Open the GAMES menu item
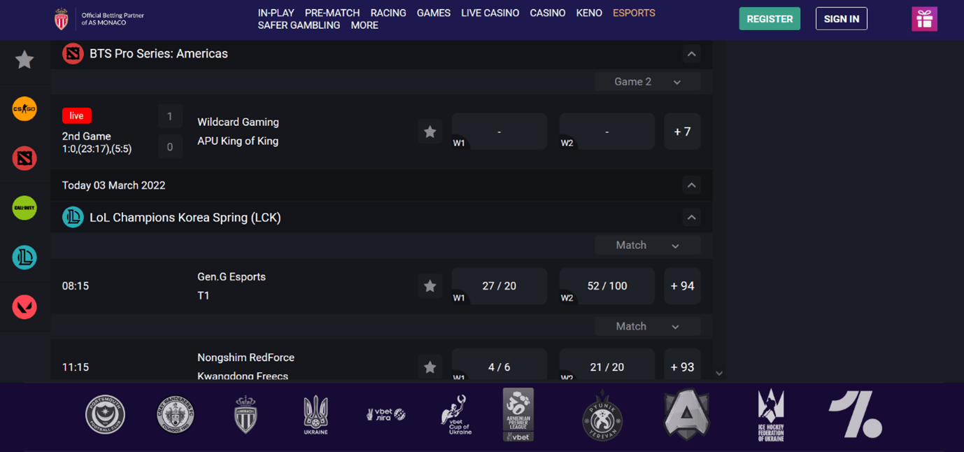Image resolution: width=964 pixels, height=452 pixels. 434,13
